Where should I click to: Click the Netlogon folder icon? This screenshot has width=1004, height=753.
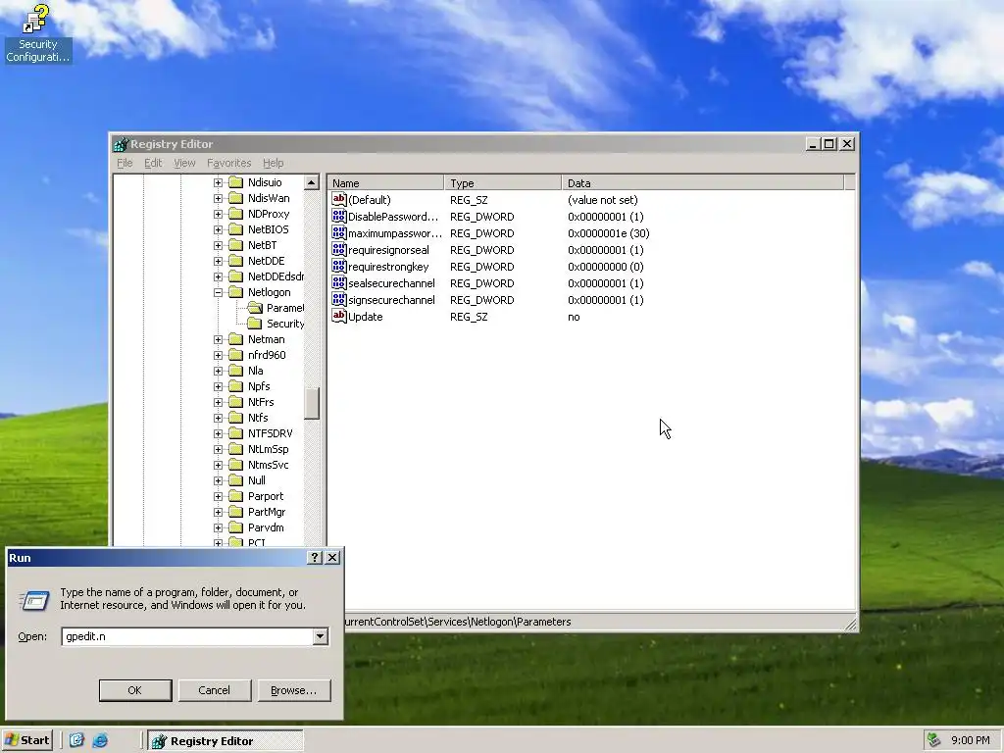[x=236, y=292]
